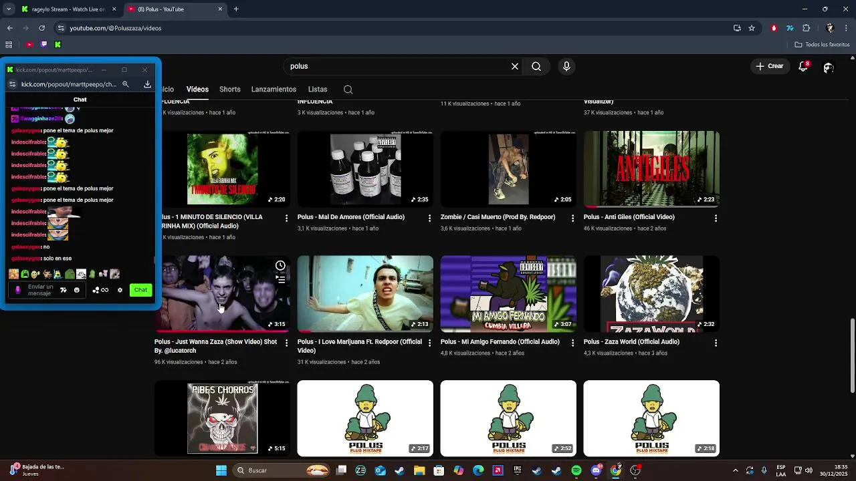
Task: Open Spotify from the taskbar
Action: tap(576, 470)
